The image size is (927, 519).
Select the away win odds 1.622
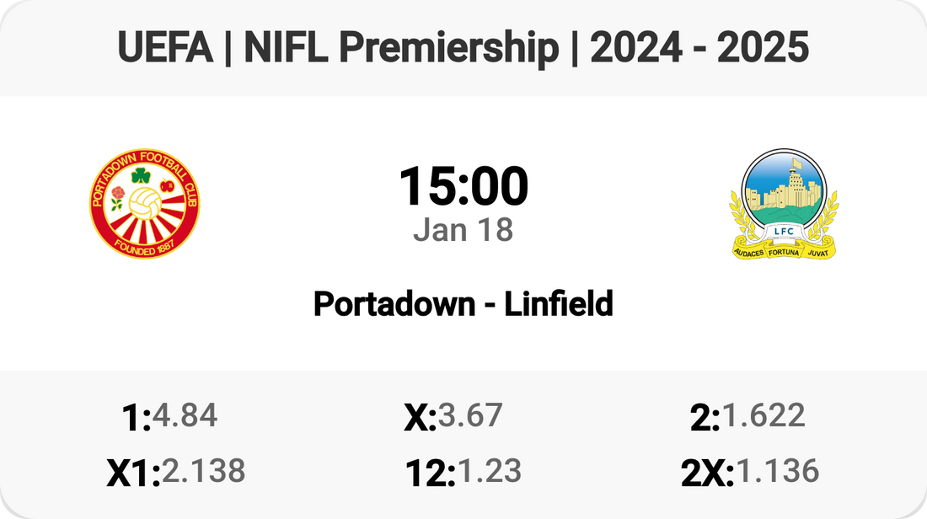coord(764,415)
